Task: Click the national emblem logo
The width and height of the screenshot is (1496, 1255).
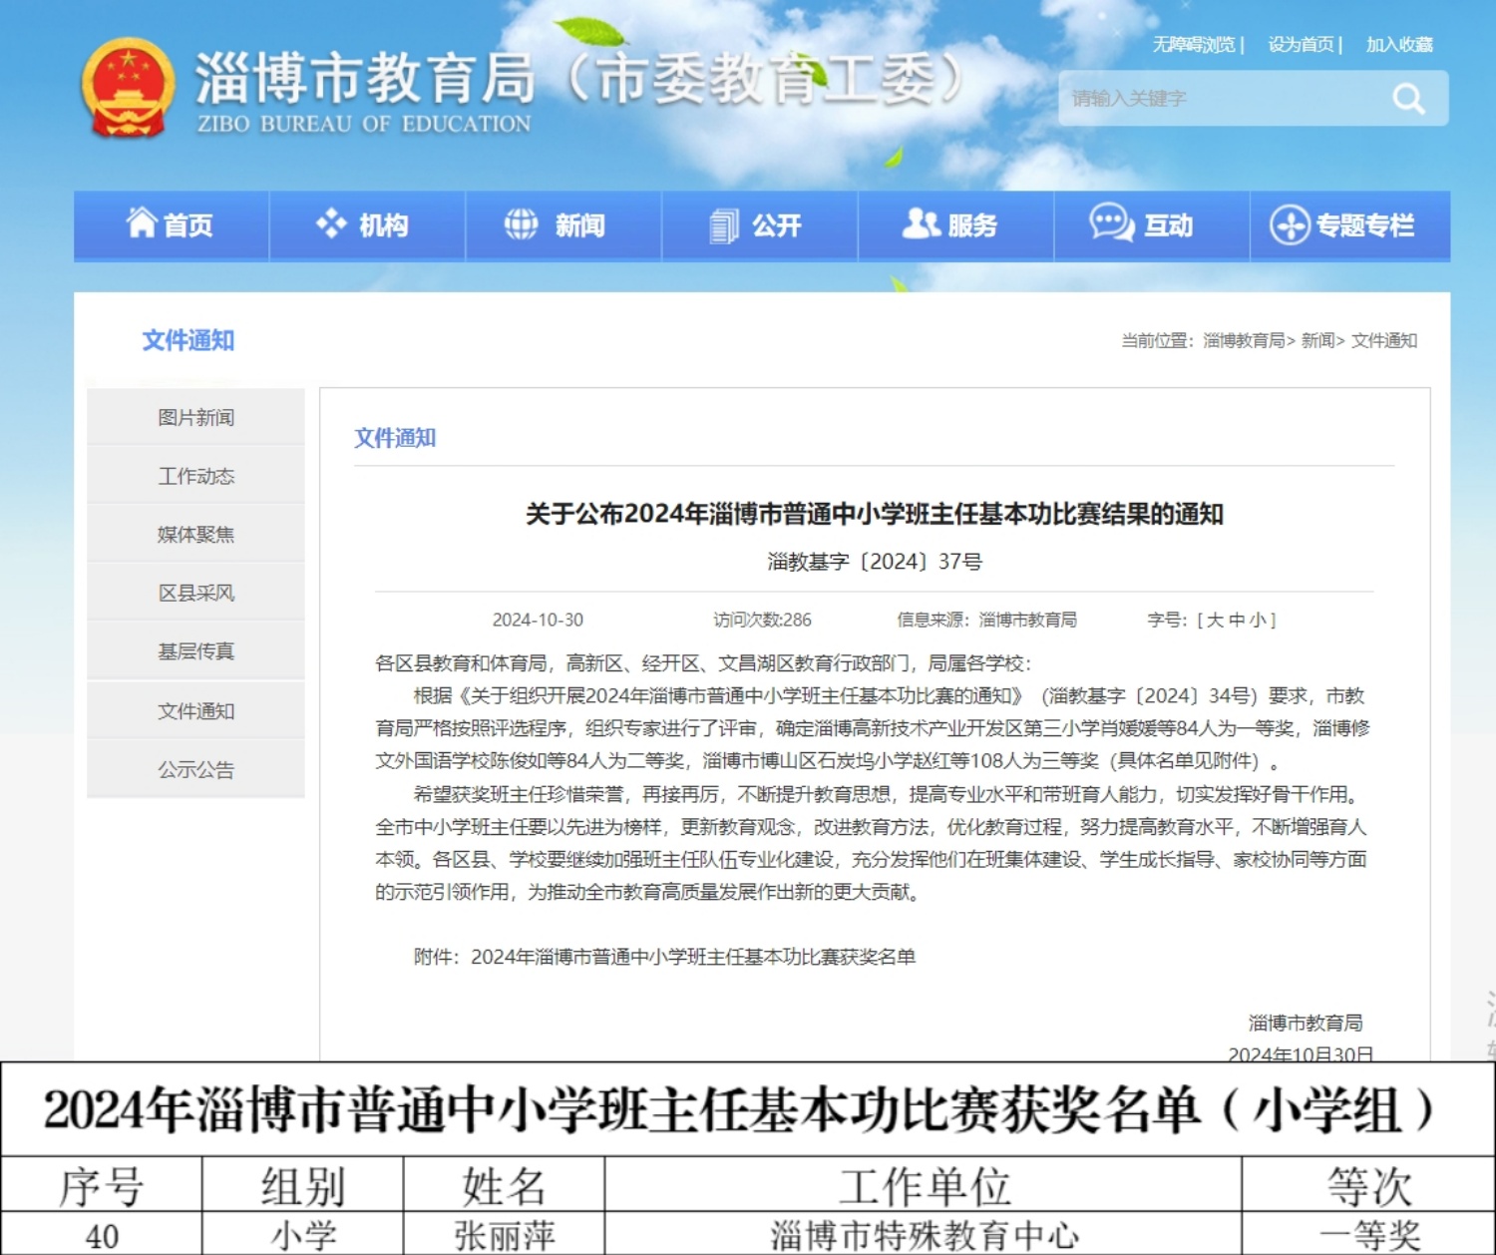Action: [x=127, y=87]
